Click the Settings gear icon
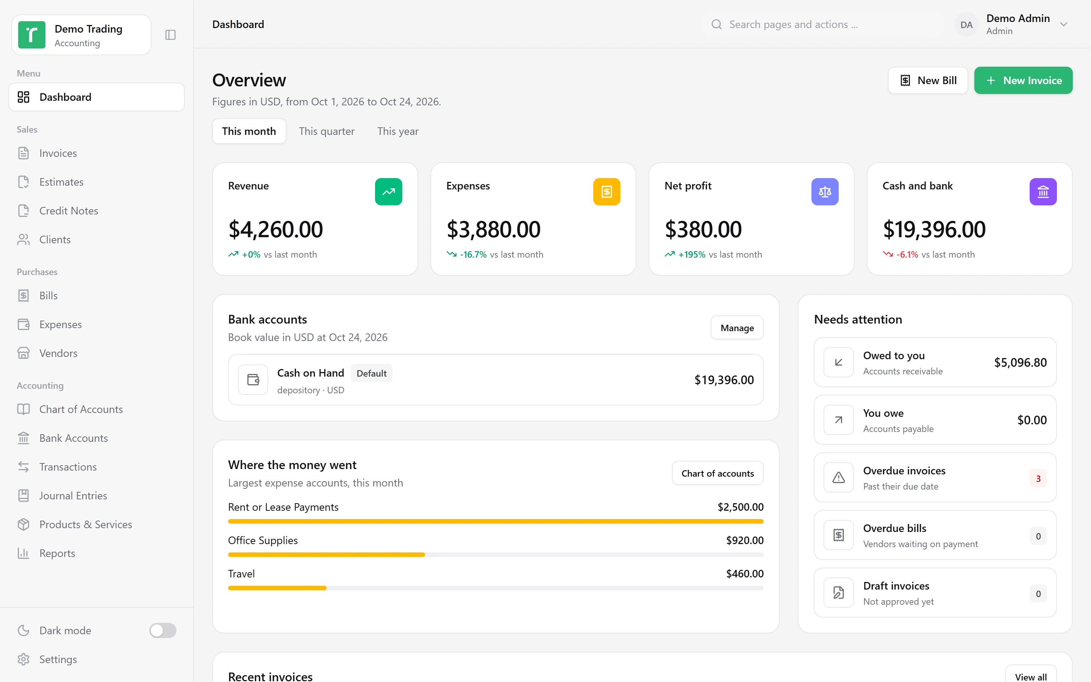The height and width of the screenshot is (682, 1091). click(x=23, y=659)
